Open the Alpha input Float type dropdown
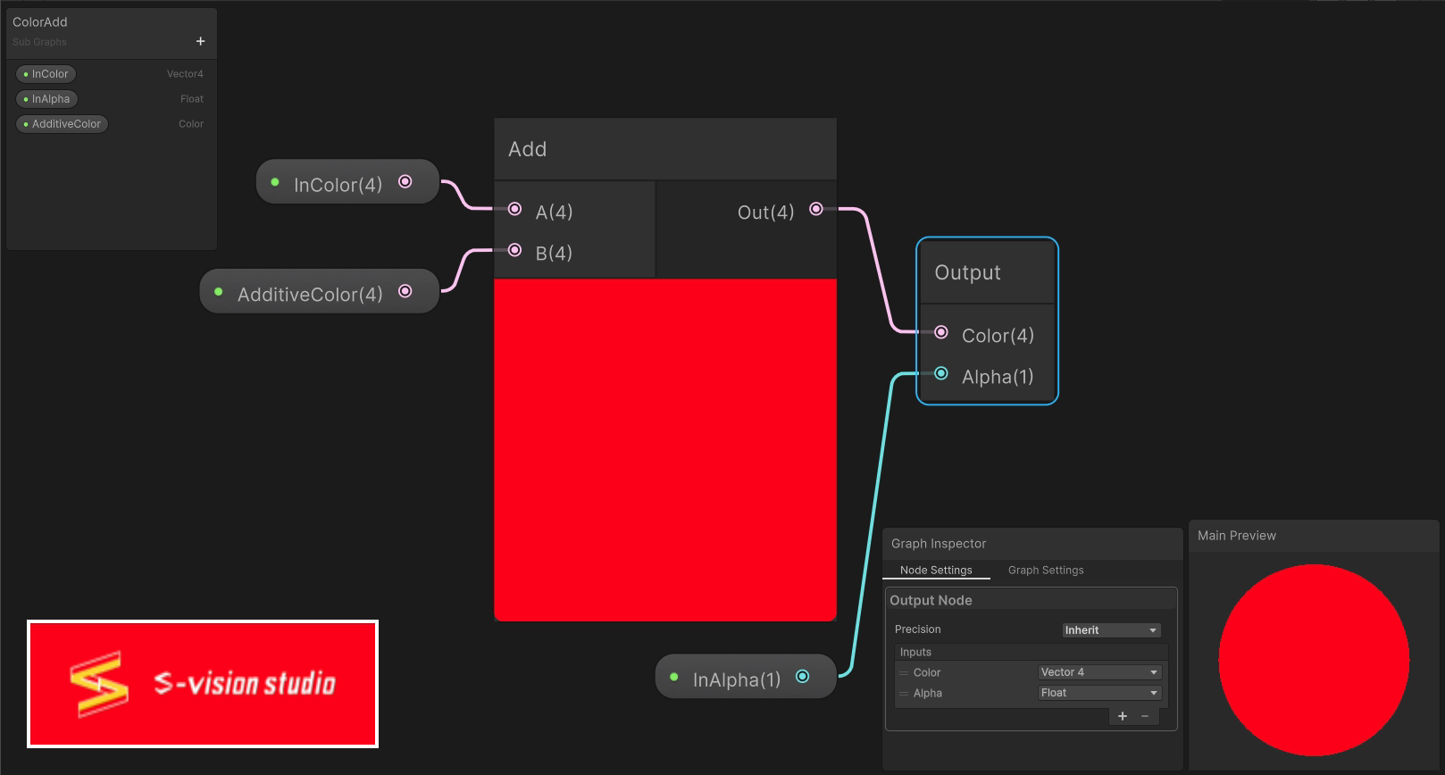This screenshot has height=775, width=1445. pos(1099,693)
